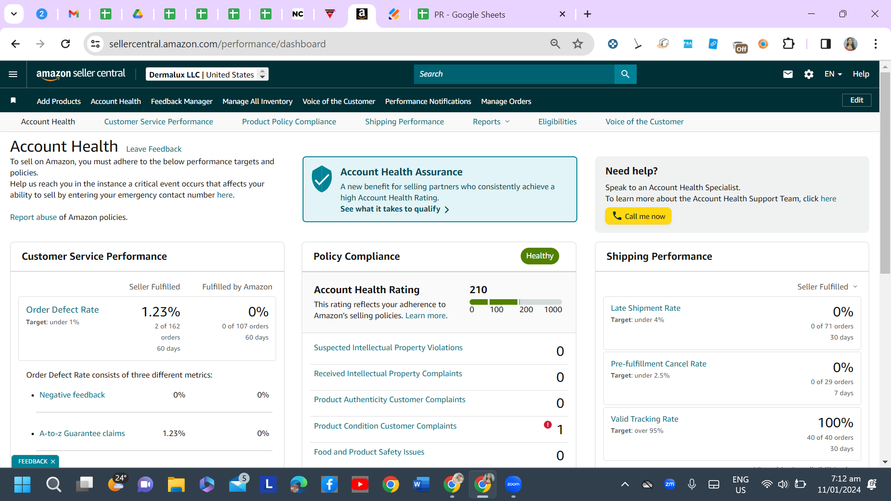Open Suspected Intellectual Property Violations

pyautogui.click(x=388, y=347)
